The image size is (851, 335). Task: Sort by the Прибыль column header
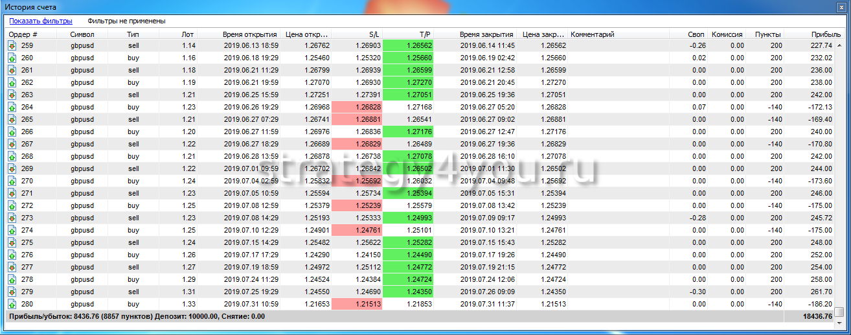point(826,34)
